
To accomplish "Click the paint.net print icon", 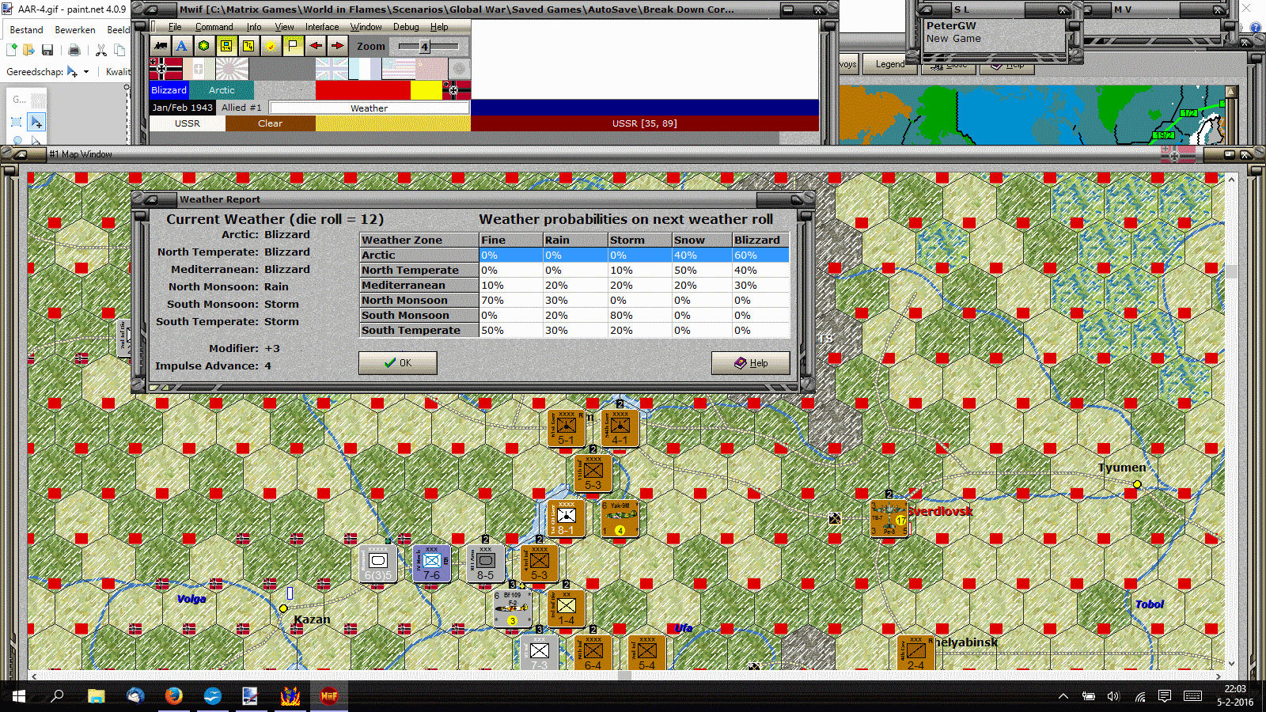I will tap(74, 50).
